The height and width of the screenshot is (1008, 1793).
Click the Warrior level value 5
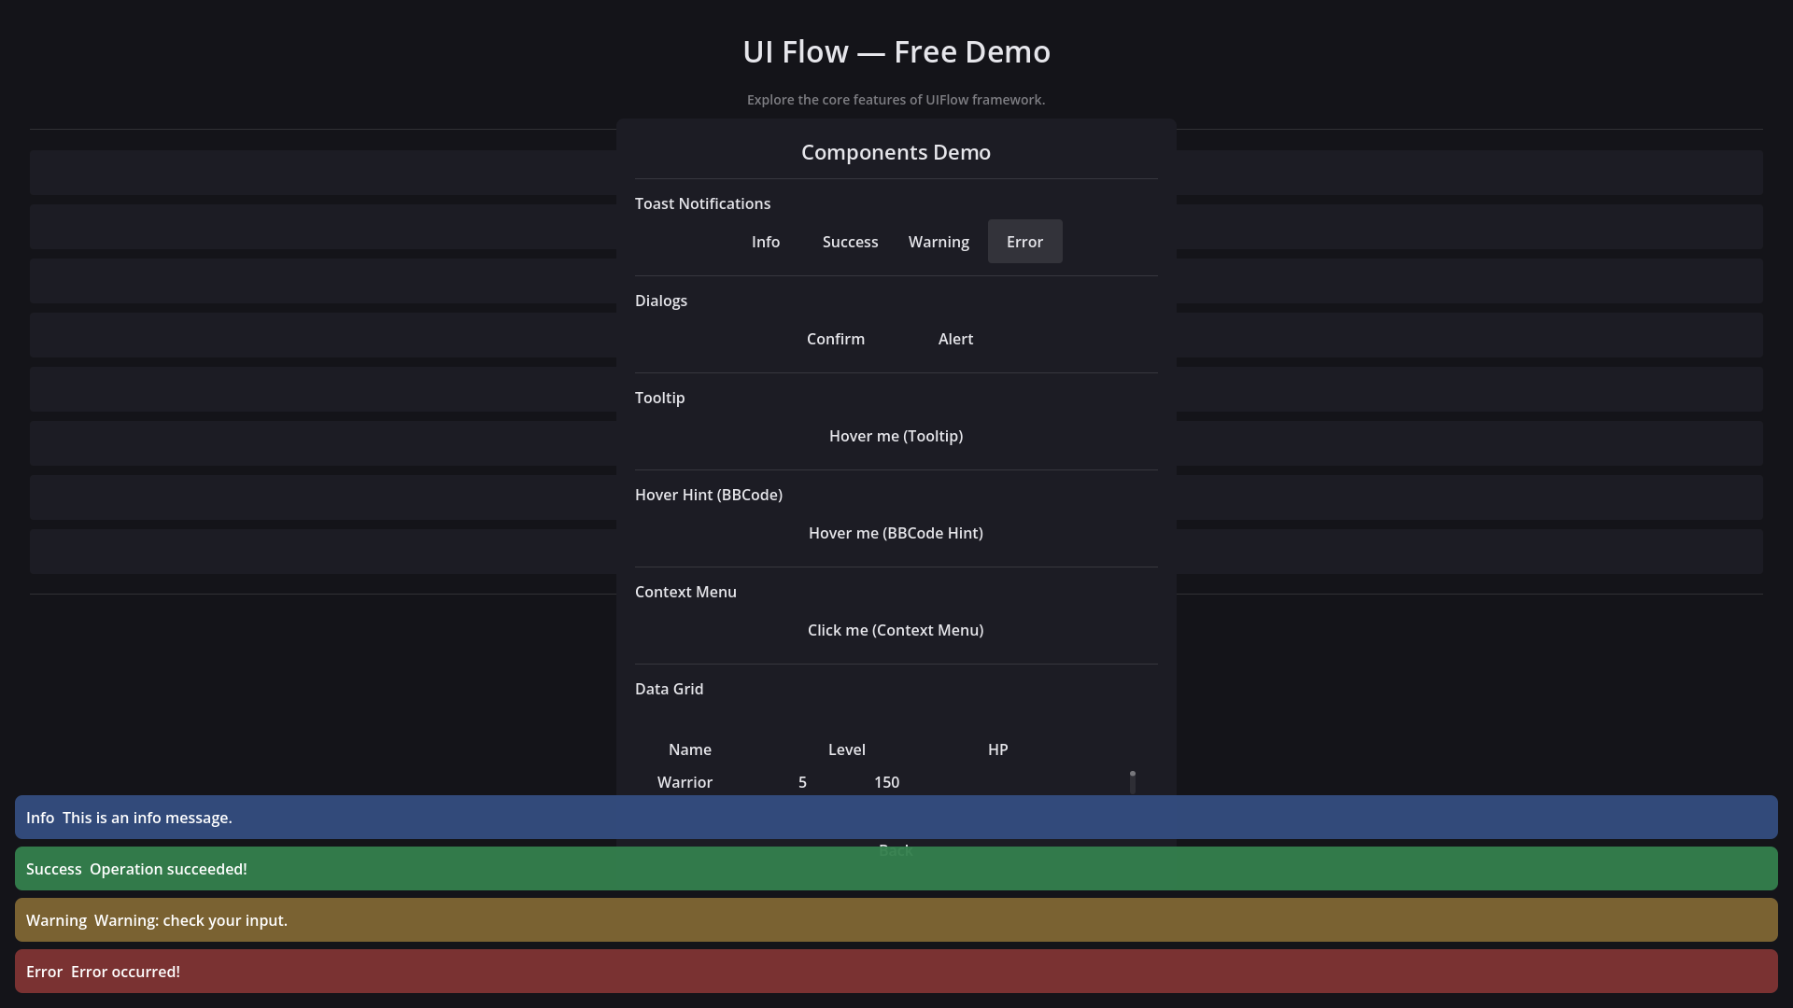(802, 782)
